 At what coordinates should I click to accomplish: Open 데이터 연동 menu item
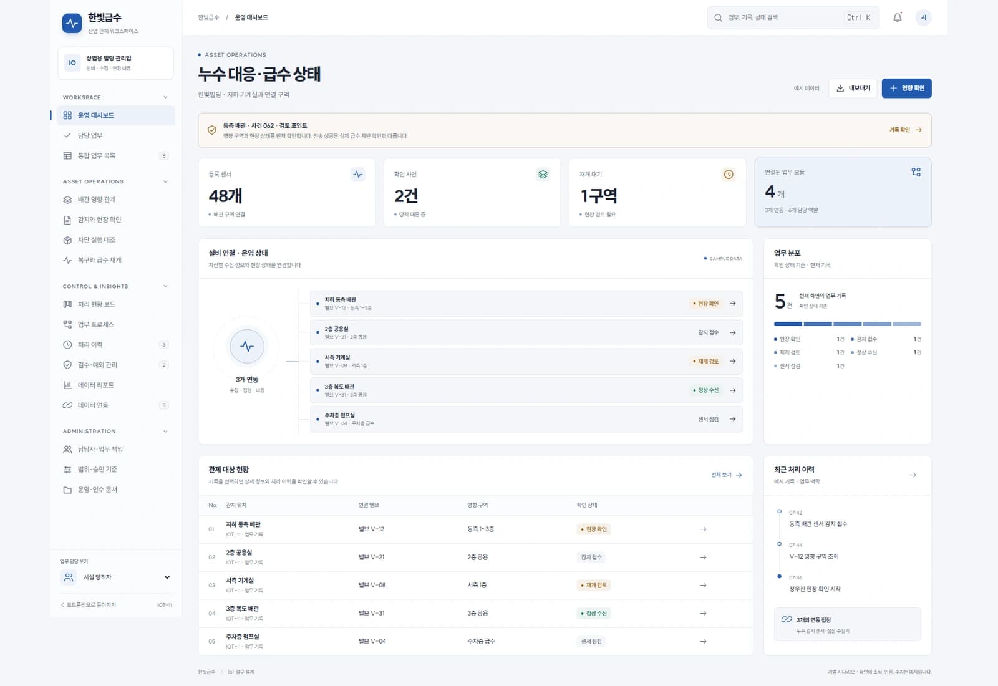[x=116, y=405]
